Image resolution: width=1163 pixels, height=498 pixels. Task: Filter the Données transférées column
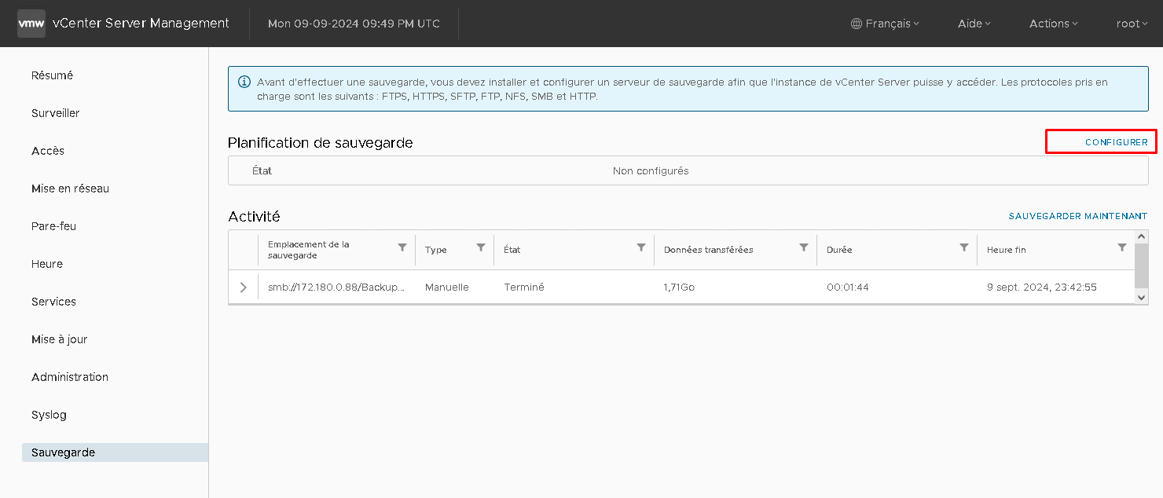pos(804,247)
